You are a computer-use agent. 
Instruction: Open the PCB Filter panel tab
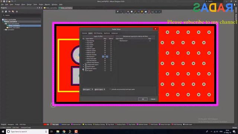pyautogui.click(x=23, y=124)
